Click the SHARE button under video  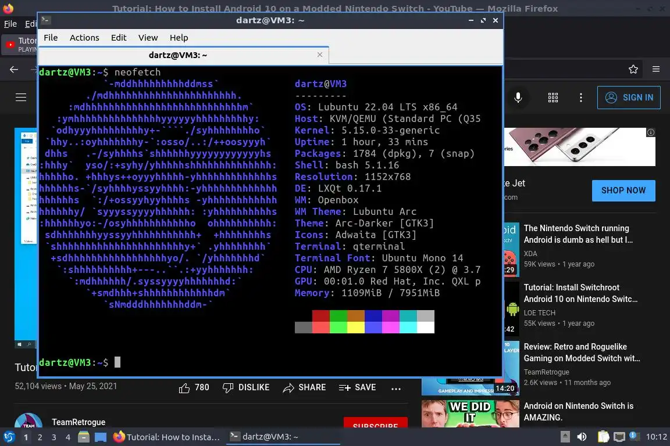click(x=304, y=387)
